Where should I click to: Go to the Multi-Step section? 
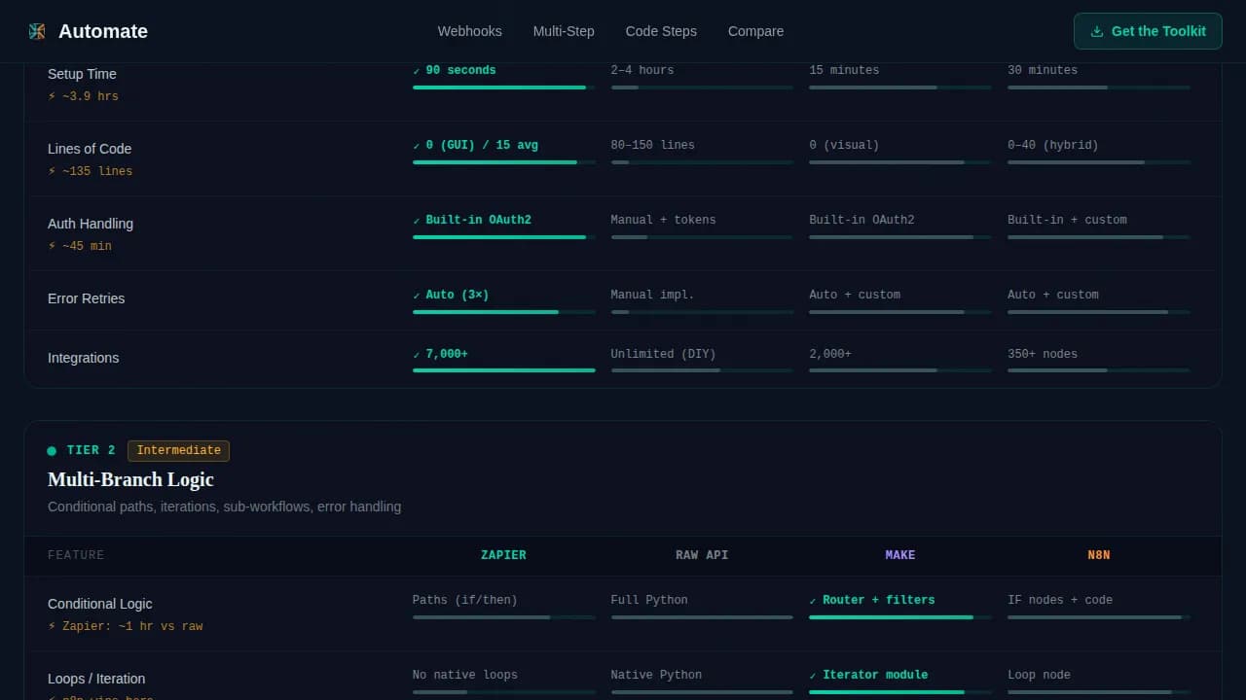click(564, 31)
